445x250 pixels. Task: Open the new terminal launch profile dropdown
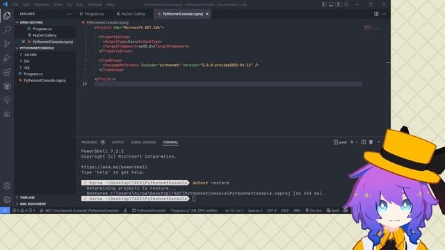click(x=357, y=142)
